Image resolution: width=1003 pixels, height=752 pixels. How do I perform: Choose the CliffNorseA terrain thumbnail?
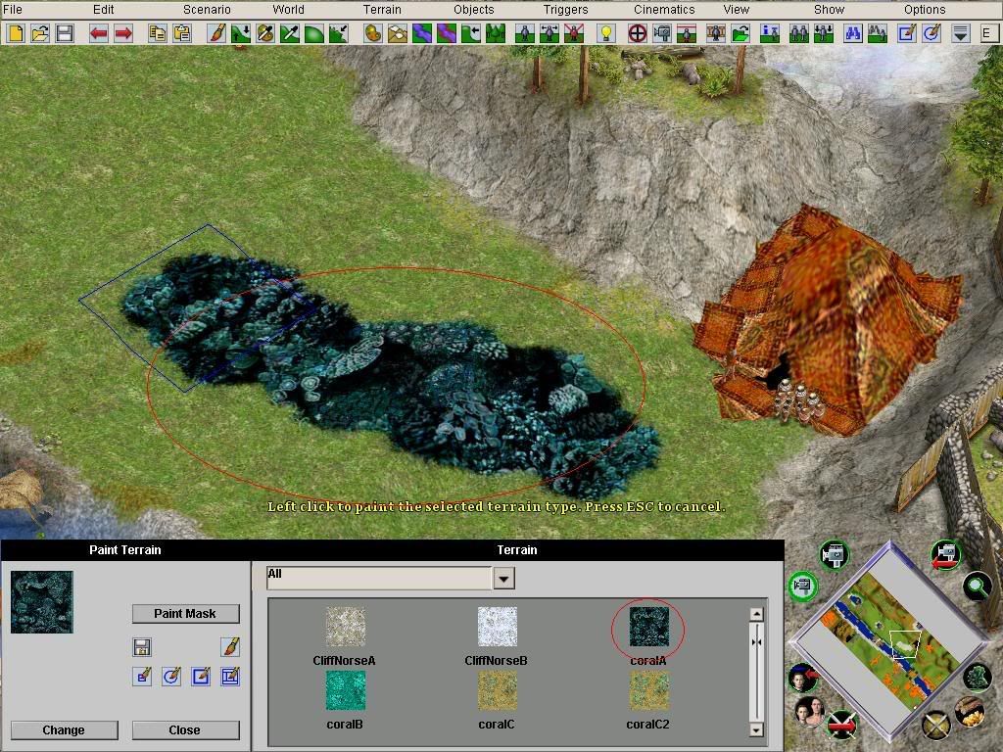coord(345,627)
